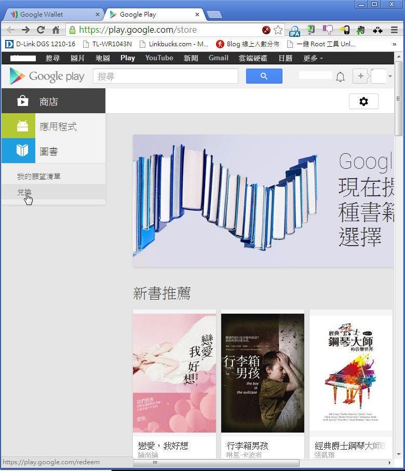This screenshot has height=471, width=405.
Task: Open the Chrome hamburger menu
Action: [394, 30]
